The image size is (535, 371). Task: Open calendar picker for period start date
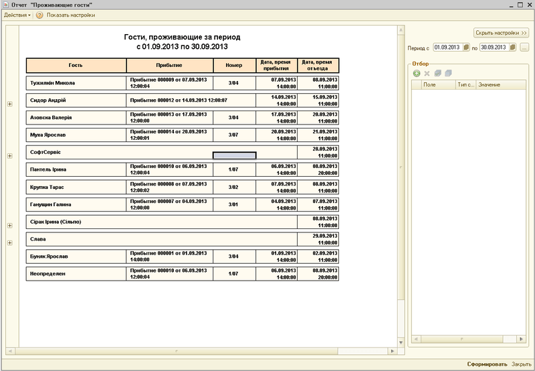click(x=465, y=48)
